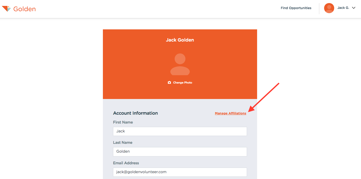Viewport: 361px width, 179px height.
Task: Click the camera icon beside Change Photo
Action: coord(169,83)
